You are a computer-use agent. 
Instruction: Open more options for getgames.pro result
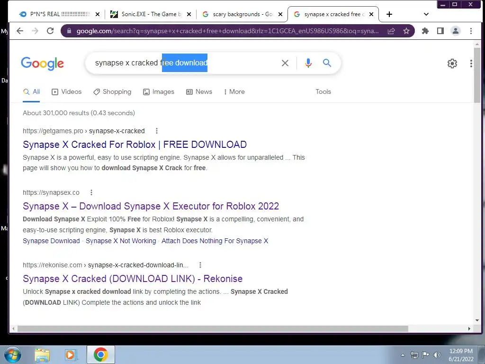tap(157, 131)
